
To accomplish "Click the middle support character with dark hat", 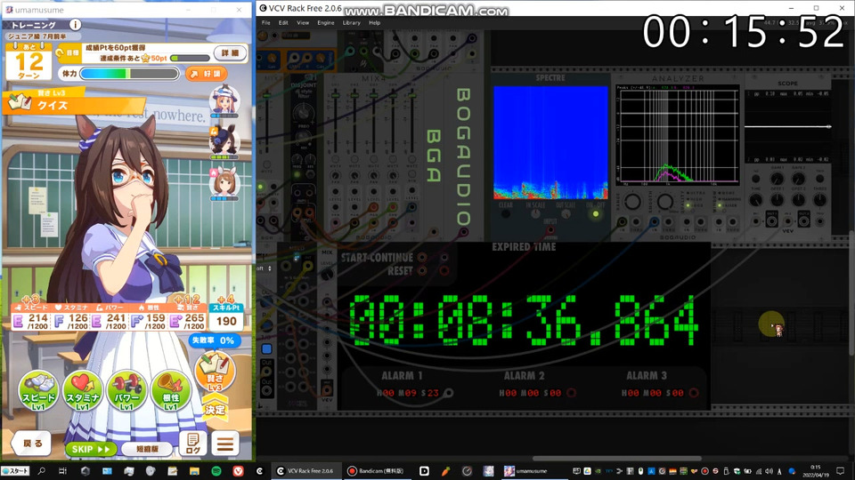I will click(224, 142).
